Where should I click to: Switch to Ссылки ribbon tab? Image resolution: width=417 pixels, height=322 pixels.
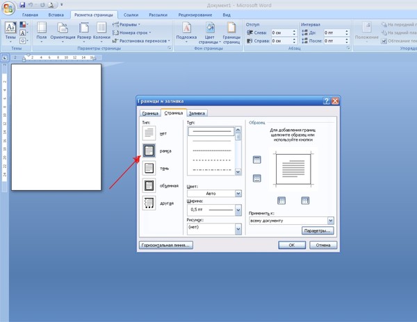tap(131, 15)
